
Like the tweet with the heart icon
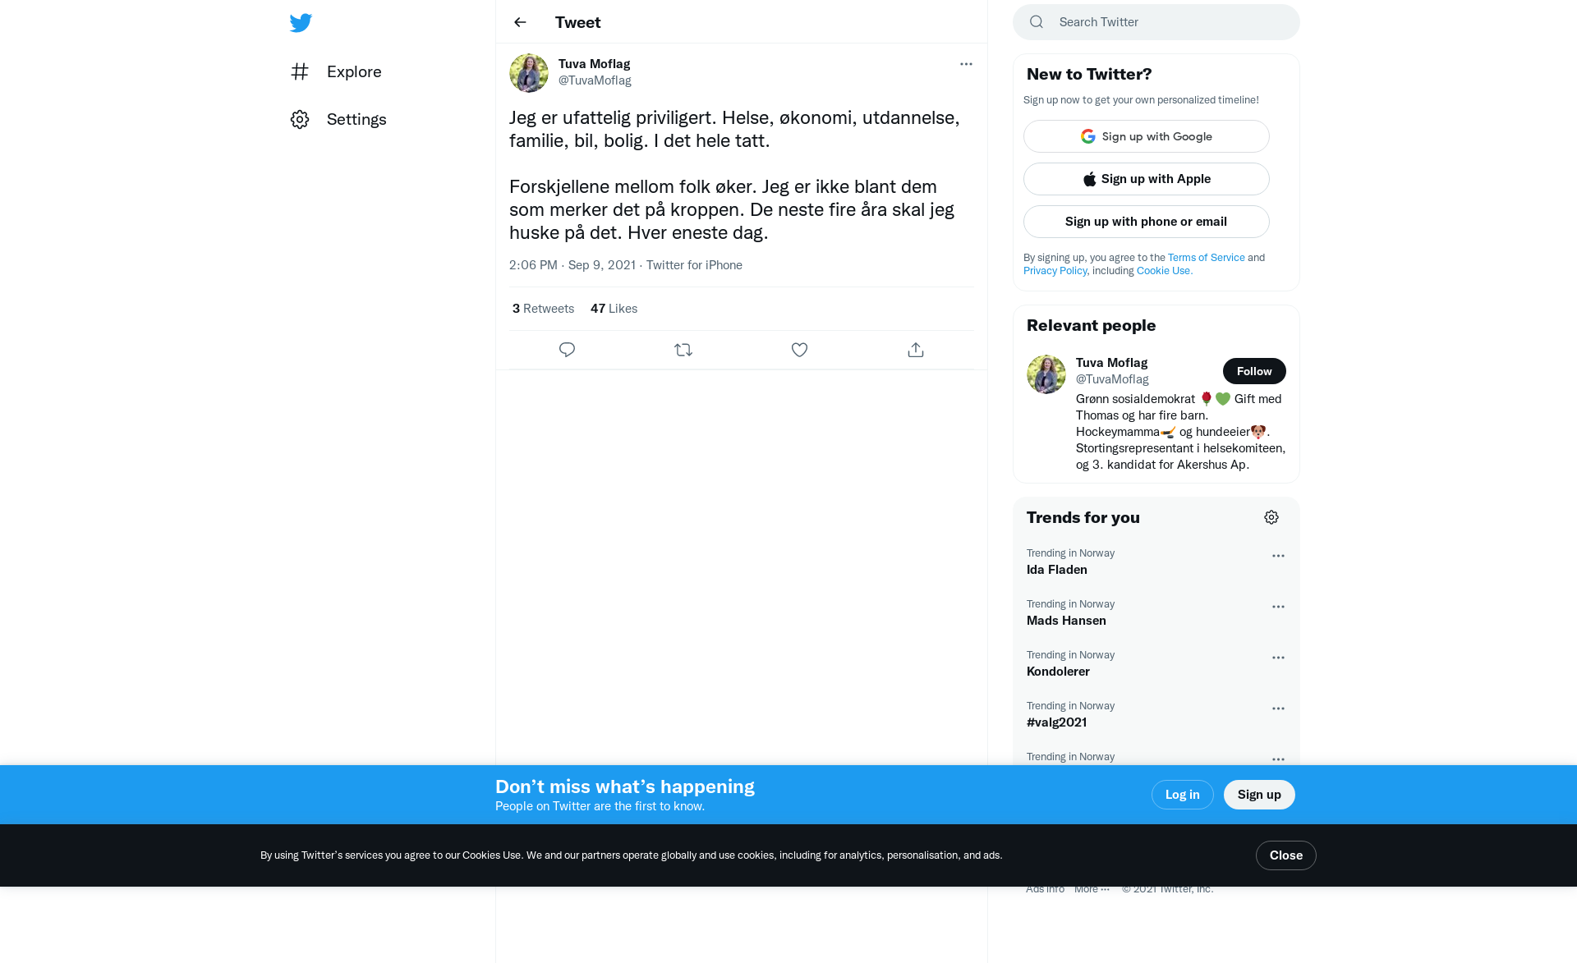pyautogui.click(x=799, y=350)
